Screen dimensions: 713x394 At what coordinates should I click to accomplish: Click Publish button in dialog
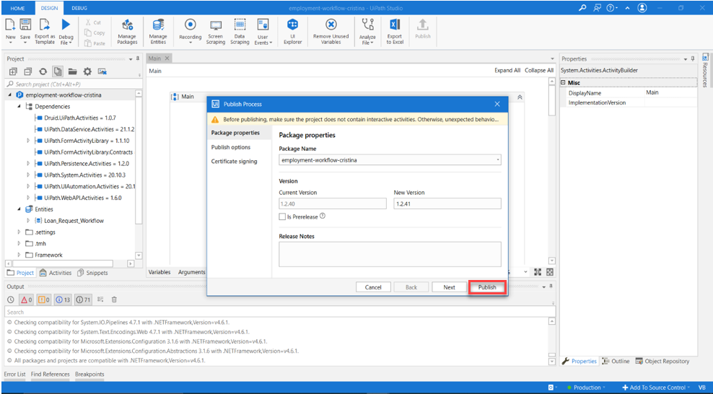487,287
